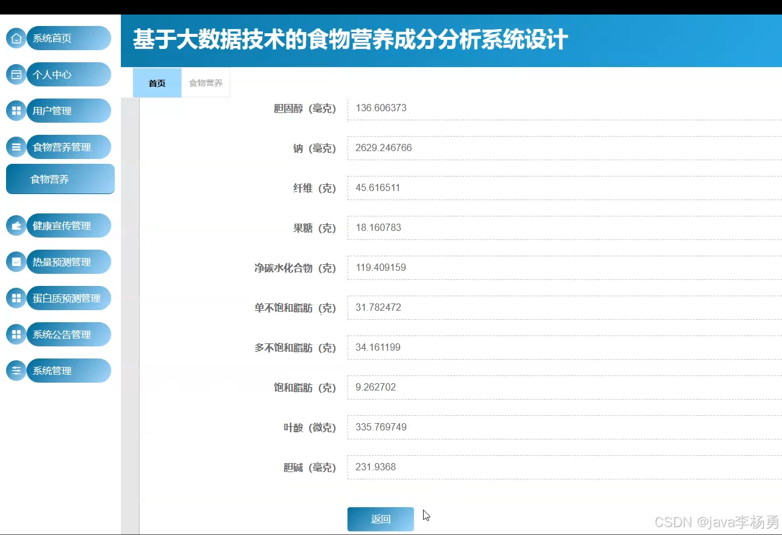
Task: Click the 钠 field showing 2629.246766
Action: point(564,148)
